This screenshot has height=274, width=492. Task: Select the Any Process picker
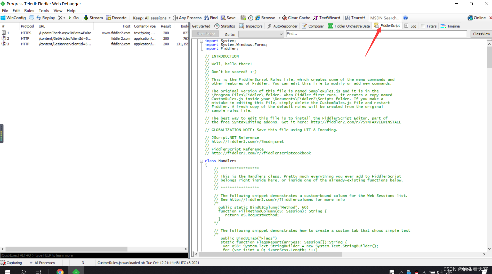(x=187, y=18)
